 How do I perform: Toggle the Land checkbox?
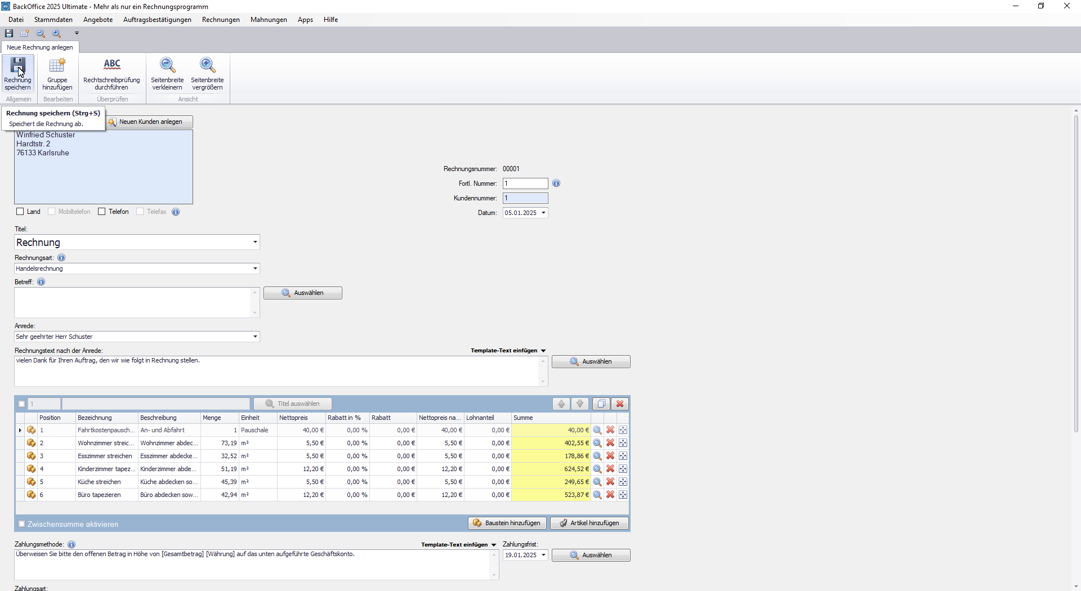click(x=20, y=212)
